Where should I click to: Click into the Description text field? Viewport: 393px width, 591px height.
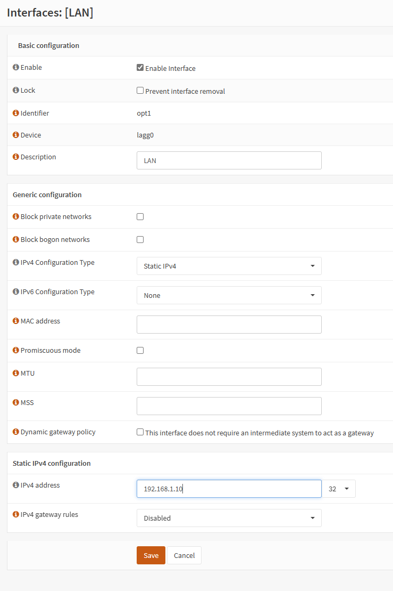click(229, 160)
